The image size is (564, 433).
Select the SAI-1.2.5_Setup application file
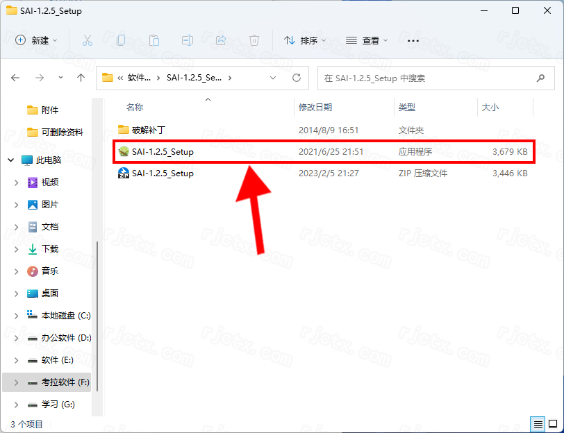(x=163, y=151)
